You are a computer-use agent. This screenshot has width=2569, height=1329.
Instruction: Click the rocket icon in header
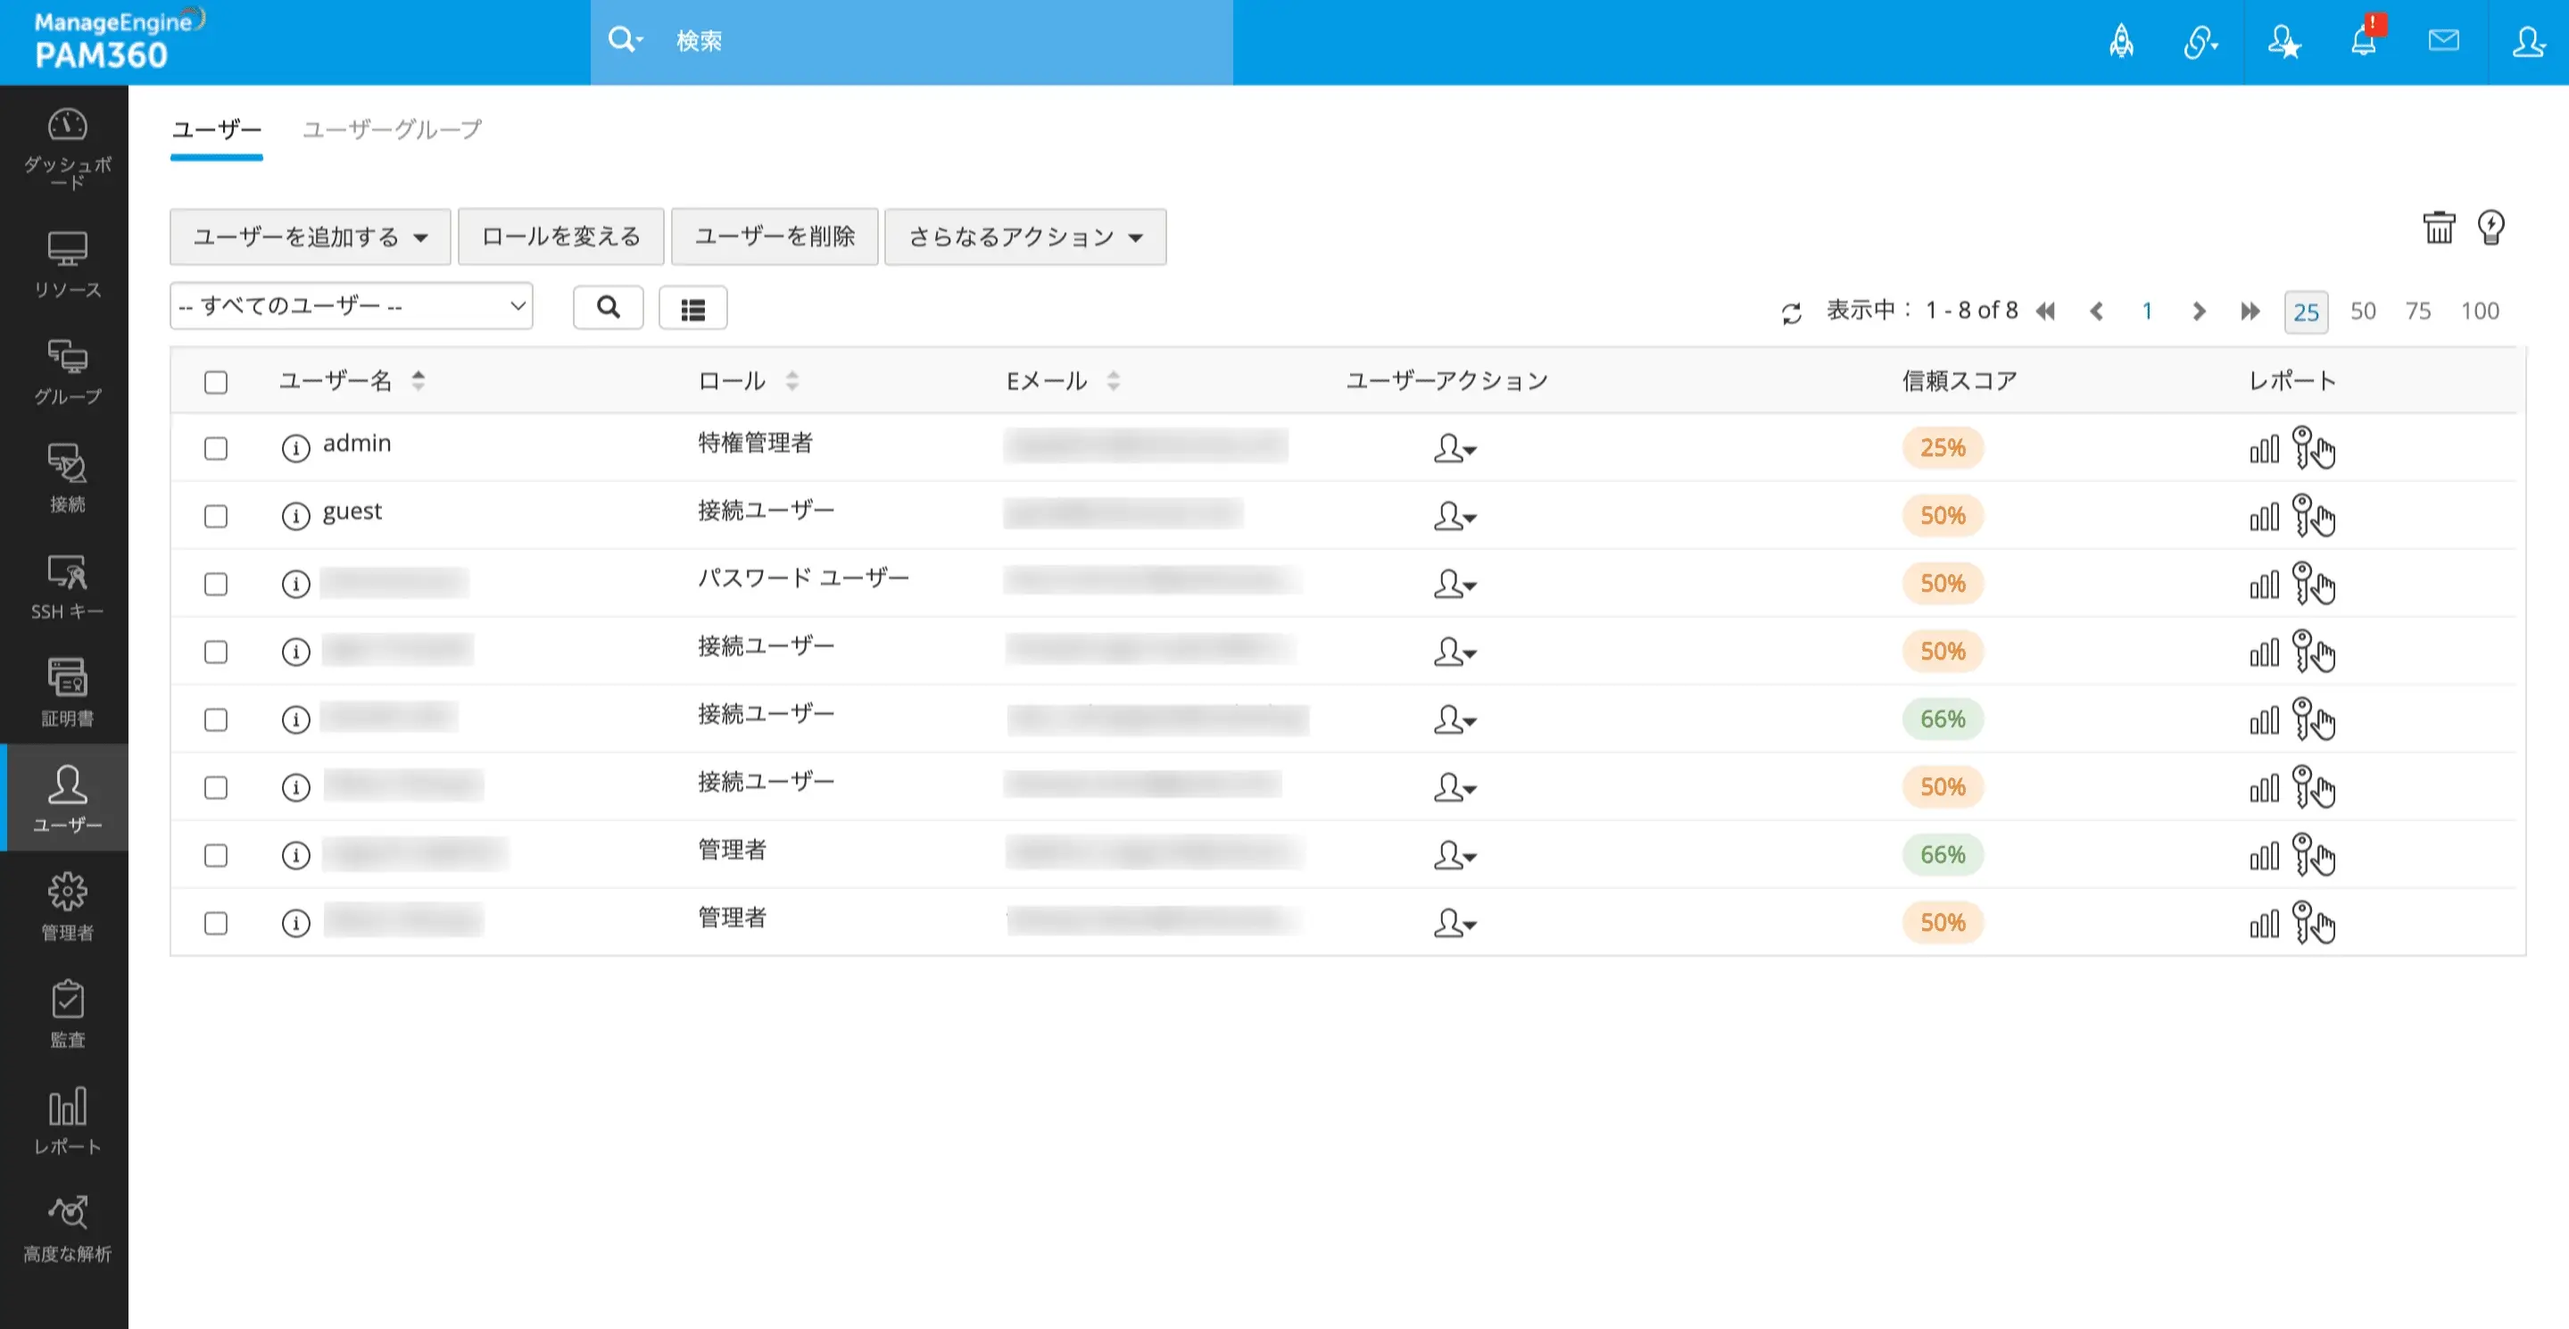tap(2121, 42)
